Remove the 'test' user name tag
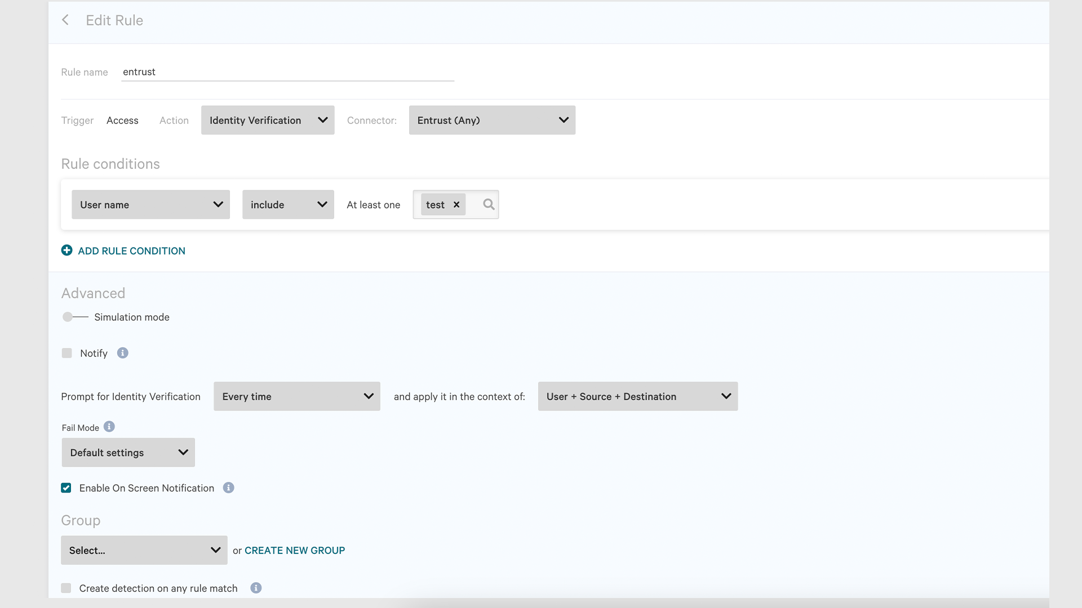The height and width of the screenshot is (608, 1082). click(456, 205)
